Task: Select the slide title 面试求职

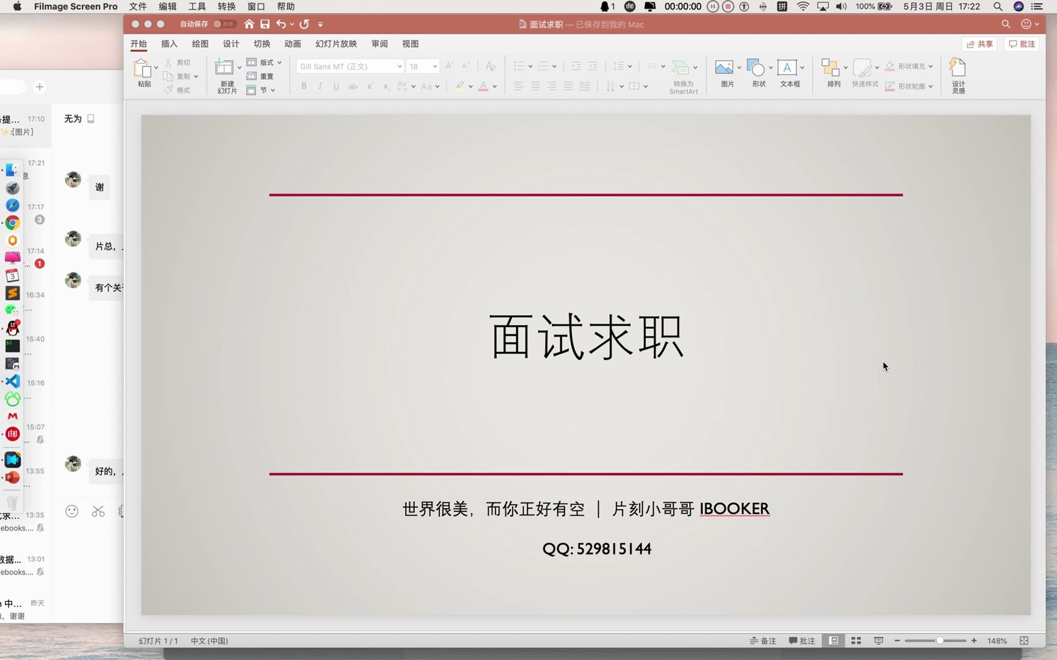Action: point(586,336)
